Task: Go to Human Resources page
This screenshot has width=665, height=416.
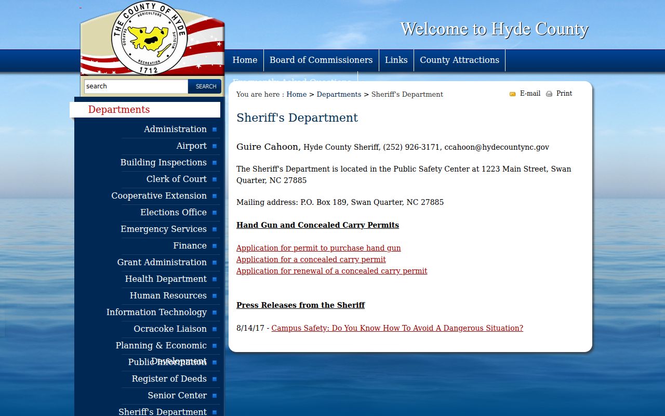Action: coord(168,295)
